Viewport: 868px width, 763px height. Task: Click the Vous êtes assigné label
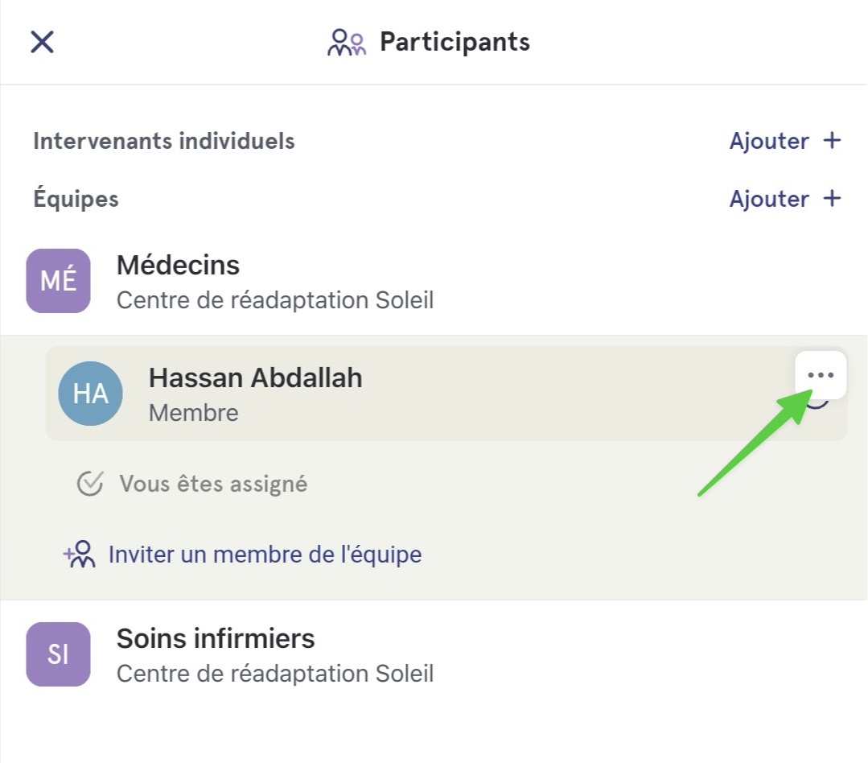pos(213,484)
